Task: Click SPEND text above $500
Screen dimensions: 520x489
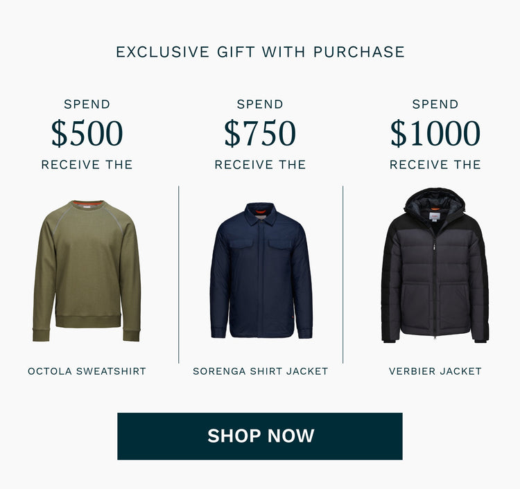Action: [87, 105]
